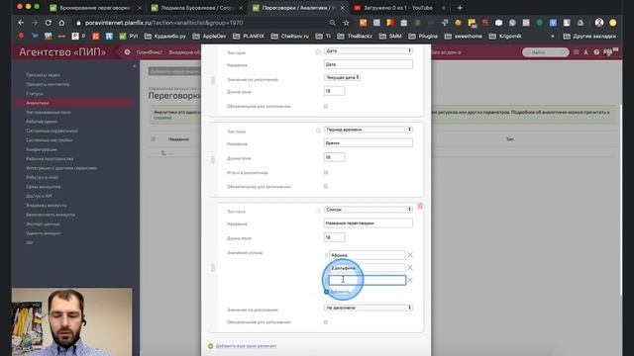The image size is (634, 356).
Task: Open Доступ к API in the sidebar
Action: 39,196
